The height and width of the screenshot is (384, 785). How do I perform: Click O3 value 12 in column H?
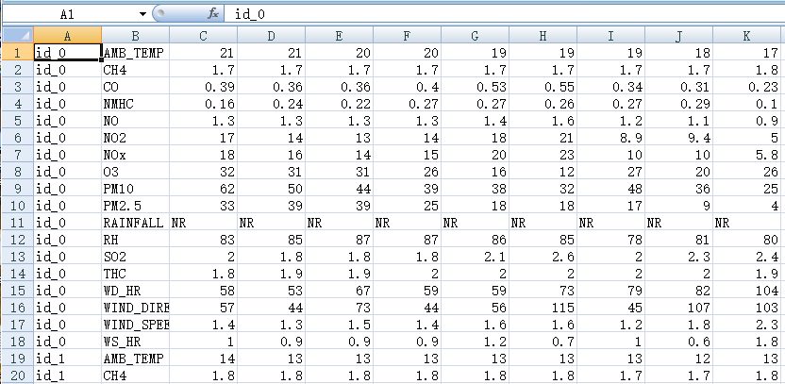543,171
